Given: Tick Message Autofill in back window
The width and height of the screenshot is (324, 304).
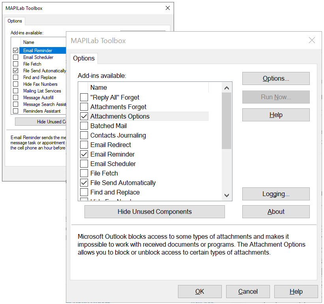Looking at the screenshot, I should (x=15, y=98).
